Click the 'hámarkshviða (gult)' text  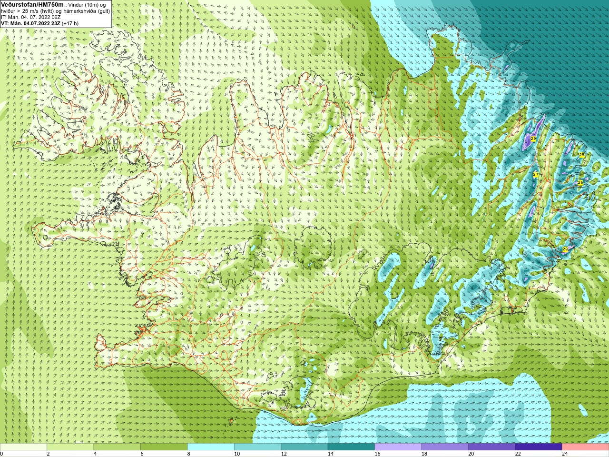(x=86, y=11)
